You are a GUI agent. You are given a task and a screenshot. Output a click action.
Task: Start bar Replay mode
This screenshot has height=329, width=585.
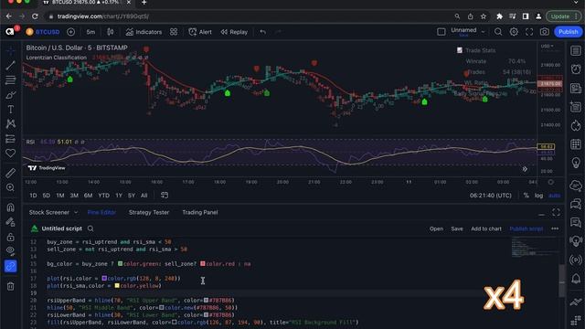(234, 32)
